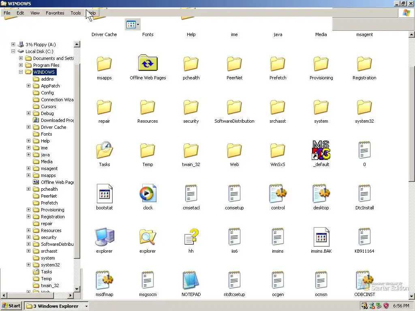This screenshot has width=415, height=311.
Task: Open the Help menu
Action: point(92,13)
